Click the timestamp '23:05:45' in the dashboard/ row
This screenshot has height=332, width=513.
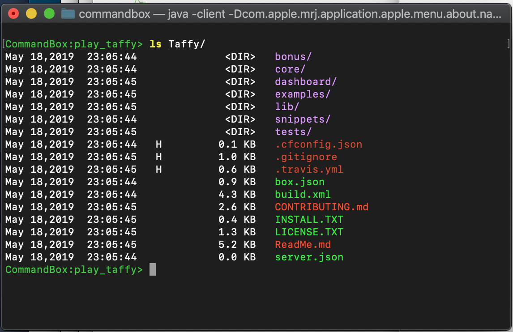pos(112,81)
